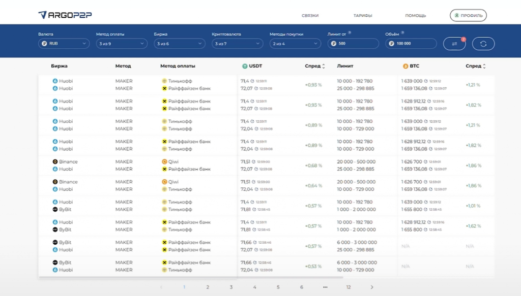Image resolution: width=521 pixels, height=296 pixels.
Task: Expand the Метод оплаты dropdown
Action: click(122, 44)
